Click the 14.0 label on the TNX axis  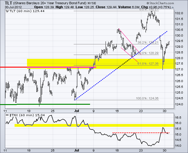178,145
